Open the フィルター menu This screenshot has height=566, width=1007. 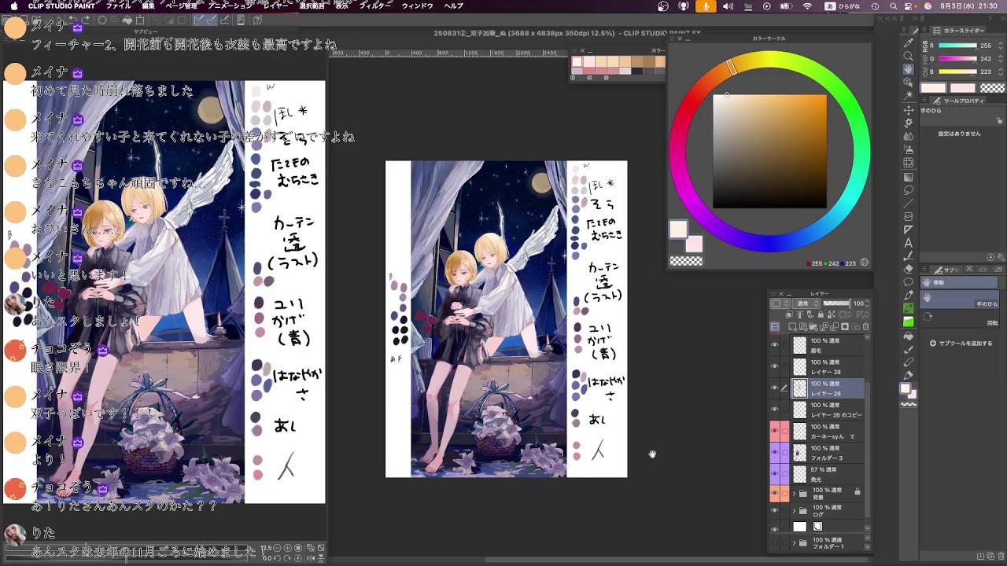(375, 6)
